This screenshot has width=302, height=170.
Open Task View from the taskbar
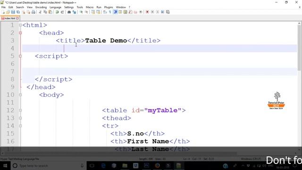click(x=92, y=166)
